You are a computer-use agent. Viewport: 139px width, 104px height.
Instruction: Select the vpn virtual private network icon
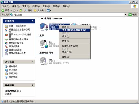coord(44,61)
